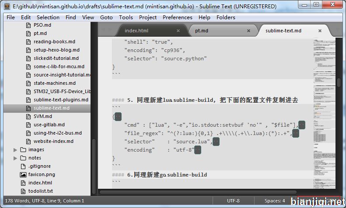Open reading-books.md from the sidebar
346x208 pixels.
click(x=54, y=42)
